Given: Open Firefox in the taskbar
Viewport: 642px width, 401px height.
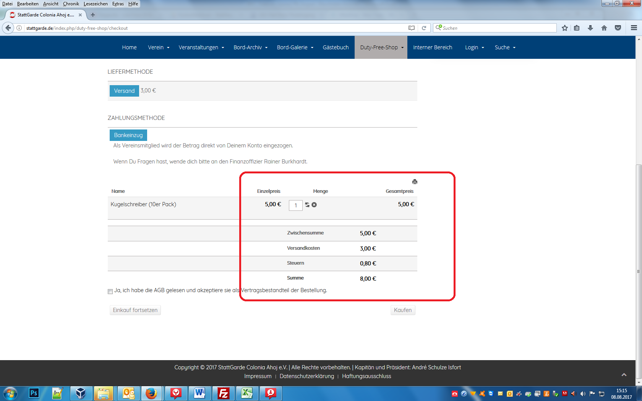Looking at the screenshot, I should (x=151, y=393).
